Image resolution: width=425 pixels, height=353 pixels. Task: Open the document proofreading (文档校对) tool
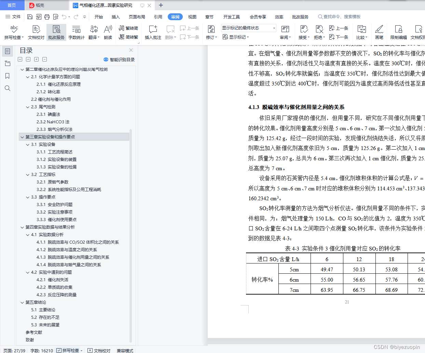pyautogui.click(x=36, y=32)
